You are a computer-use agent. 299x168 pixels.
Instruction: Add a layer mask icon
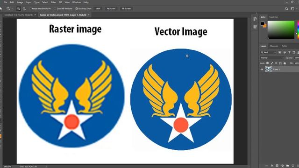click(x=277, y=166)
